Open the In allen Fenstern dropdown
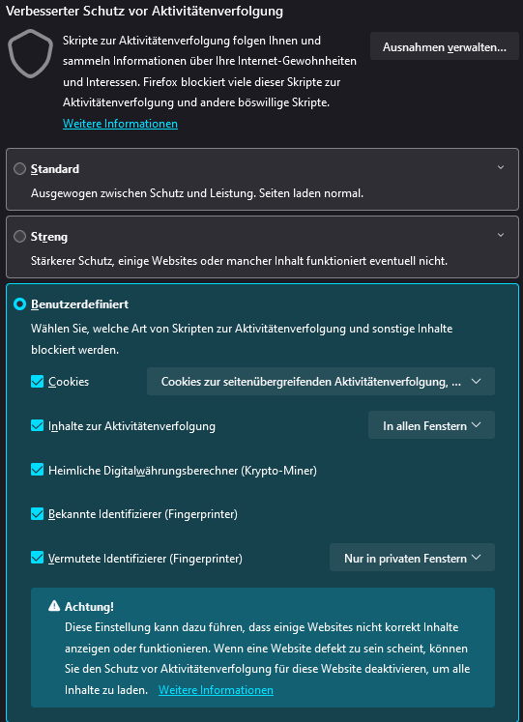This screenshot has width=523, height=722. pyautogui.click(x=431, y=425)
